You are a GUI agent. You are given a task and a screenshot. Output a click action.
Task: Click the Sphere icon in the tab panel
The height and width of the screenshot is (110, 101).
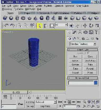click(11, 18)
